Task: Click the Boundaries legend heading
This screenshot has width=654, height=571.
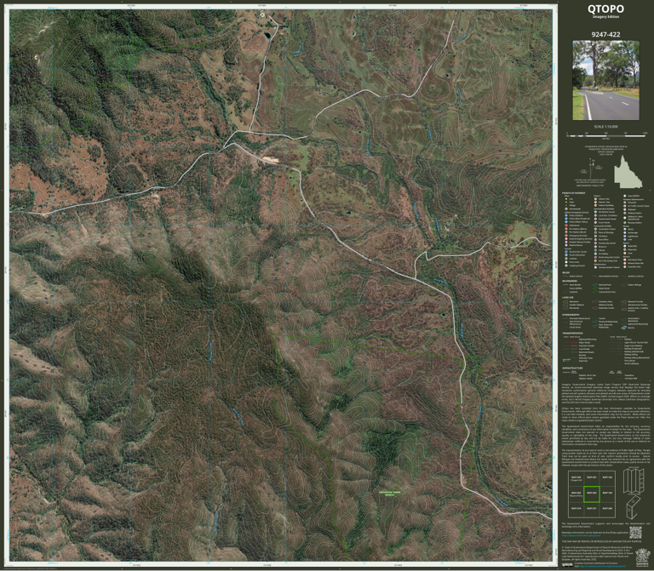Action: click(x=570, y=281)
